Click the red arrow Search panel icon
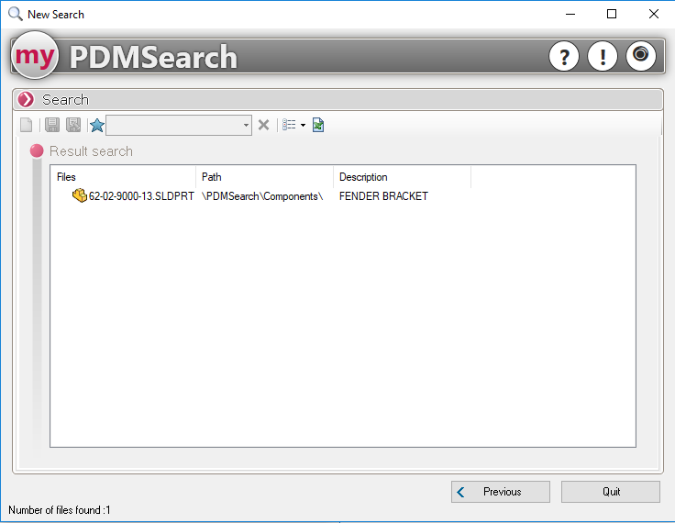Screen dimensions: 675x523 tap(26, 99)
